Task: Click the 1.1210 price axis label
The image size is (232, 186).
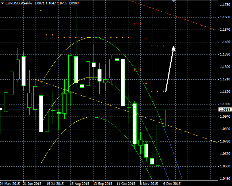Action: tap(225, 79)
